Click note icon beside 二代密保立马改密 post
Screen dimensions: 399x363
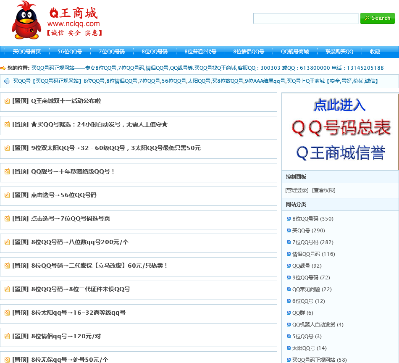pyautogui.click(x=7, y=266)
